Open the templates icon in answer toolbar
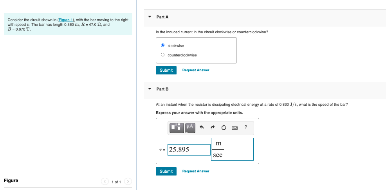This screenshot has height=190, width=386. 177,127
